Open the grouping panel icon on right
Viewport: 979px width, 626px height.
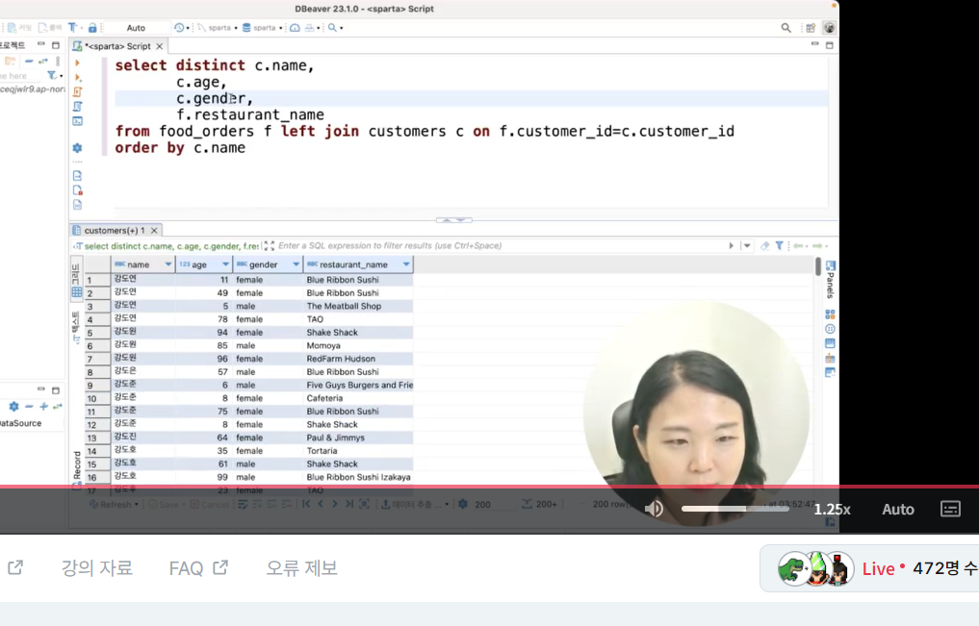pyautogui.click(x=830, y=343)
